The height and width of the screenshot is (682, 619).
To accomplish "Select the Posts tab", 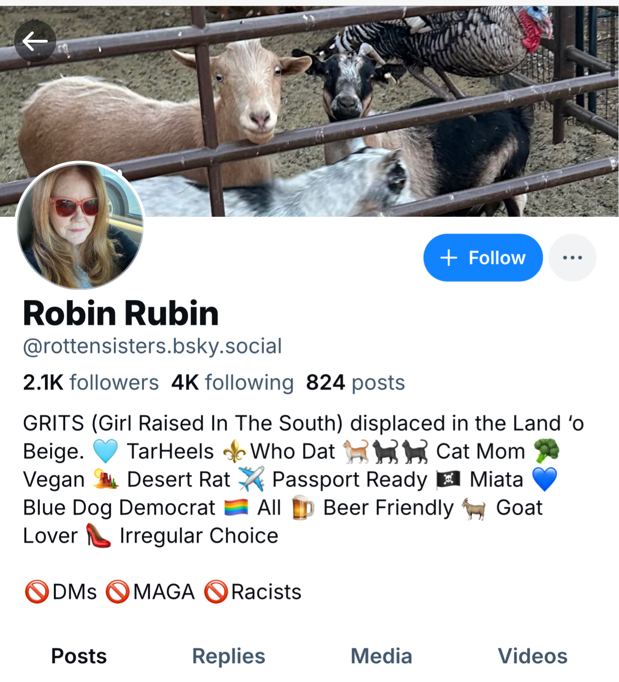I will 79,656.
